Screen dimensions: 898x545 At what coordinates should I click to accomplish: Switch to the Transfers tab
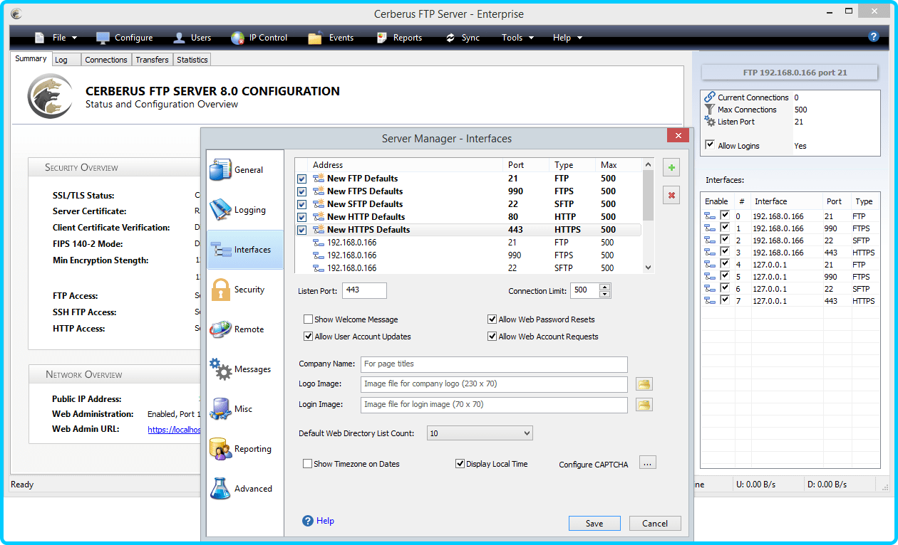pyautogui.click(x=152, y=60)
